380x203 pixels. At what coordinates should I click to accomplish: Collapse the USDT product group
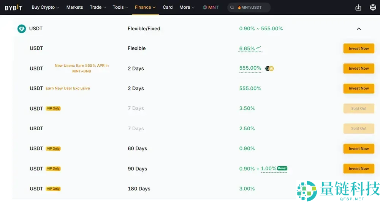click(359, 29)
